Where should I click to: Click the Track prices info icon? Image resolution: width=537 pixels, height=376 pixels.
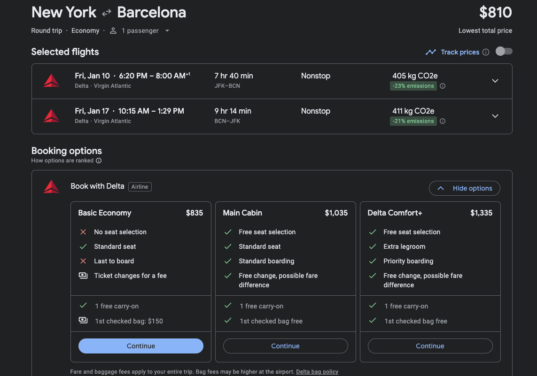486,52
